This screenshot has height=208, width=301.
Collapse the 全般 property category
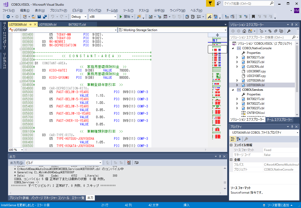point(231,160)
